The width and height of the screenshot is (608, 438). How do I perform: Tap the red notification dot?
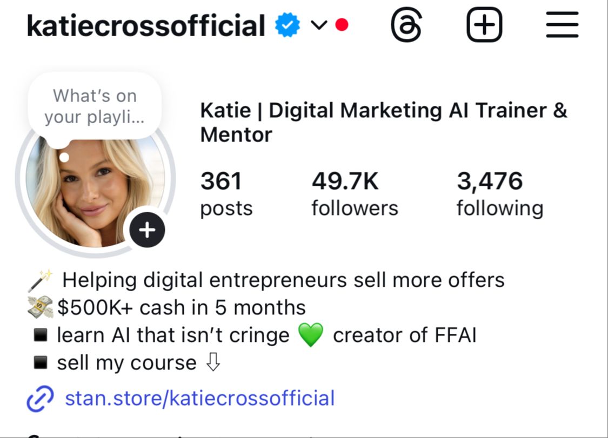tap(342, 25)
